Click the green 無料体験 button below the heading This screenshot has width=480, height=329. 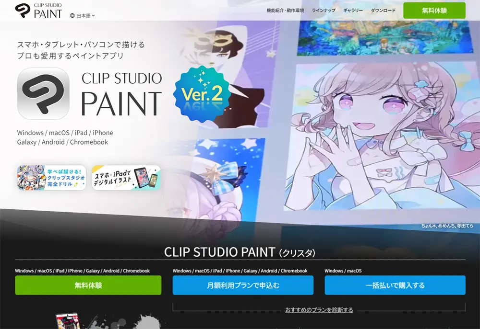point(88,285)
